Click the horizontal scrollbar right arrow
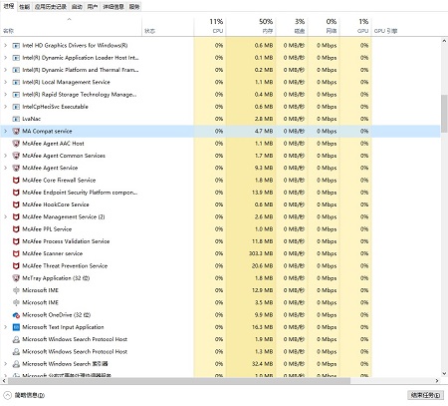Screen dimensions: 448x406 click(x=437, y=381)
